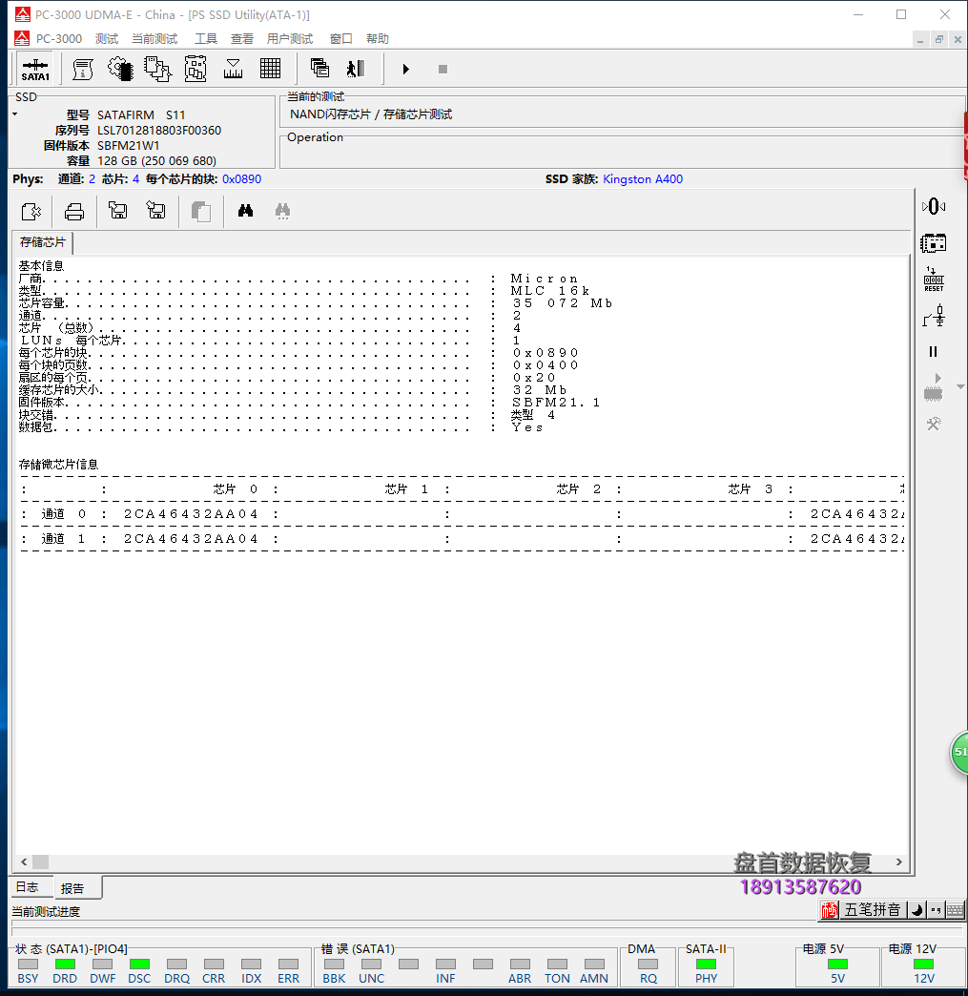The width and height of the screenshot is (968, 996).
Task: Search report with black binoculars icon
Action: 245,210
